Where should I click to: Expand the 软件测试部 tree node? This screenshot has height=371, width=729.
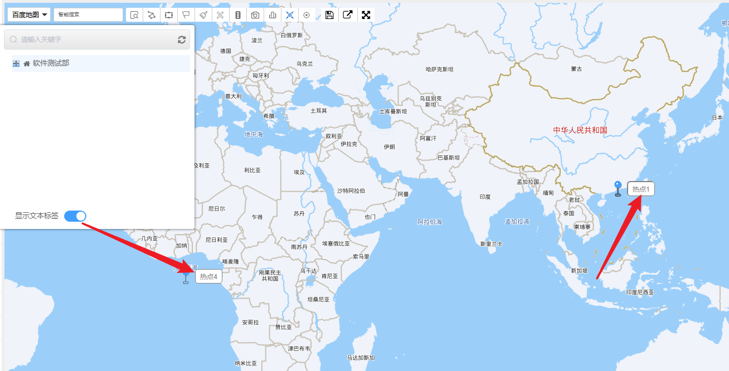tap(16, 64)
